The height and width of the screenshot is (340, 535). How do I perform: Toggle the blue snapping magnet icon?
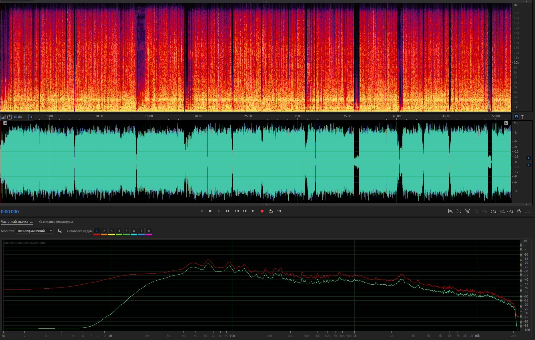point(516,116)
